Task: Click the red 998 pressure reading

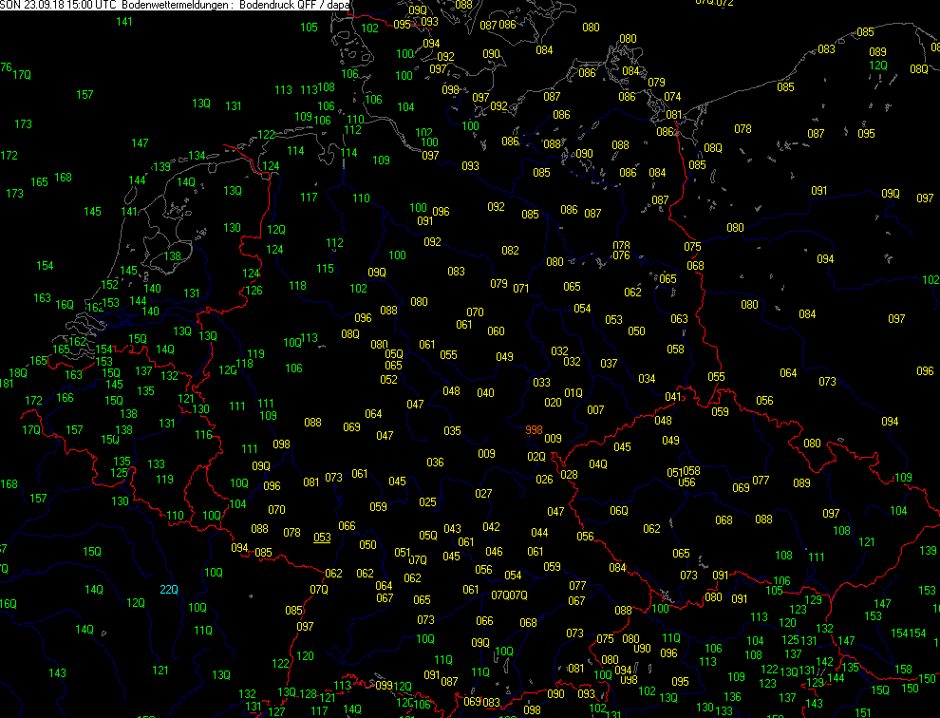Action: (x=535, y=430)
